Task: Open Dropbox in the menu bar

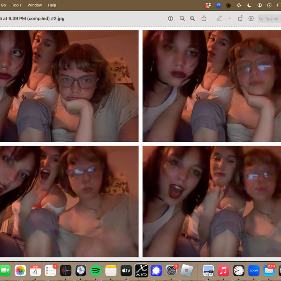Action: tap(208, 5)
